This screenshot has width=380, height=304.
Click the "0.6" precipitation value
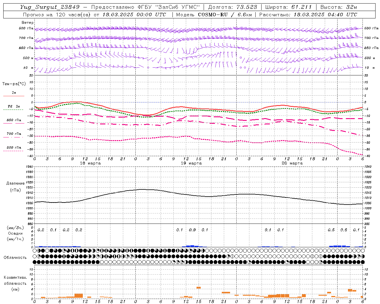[x=344, y=230]
